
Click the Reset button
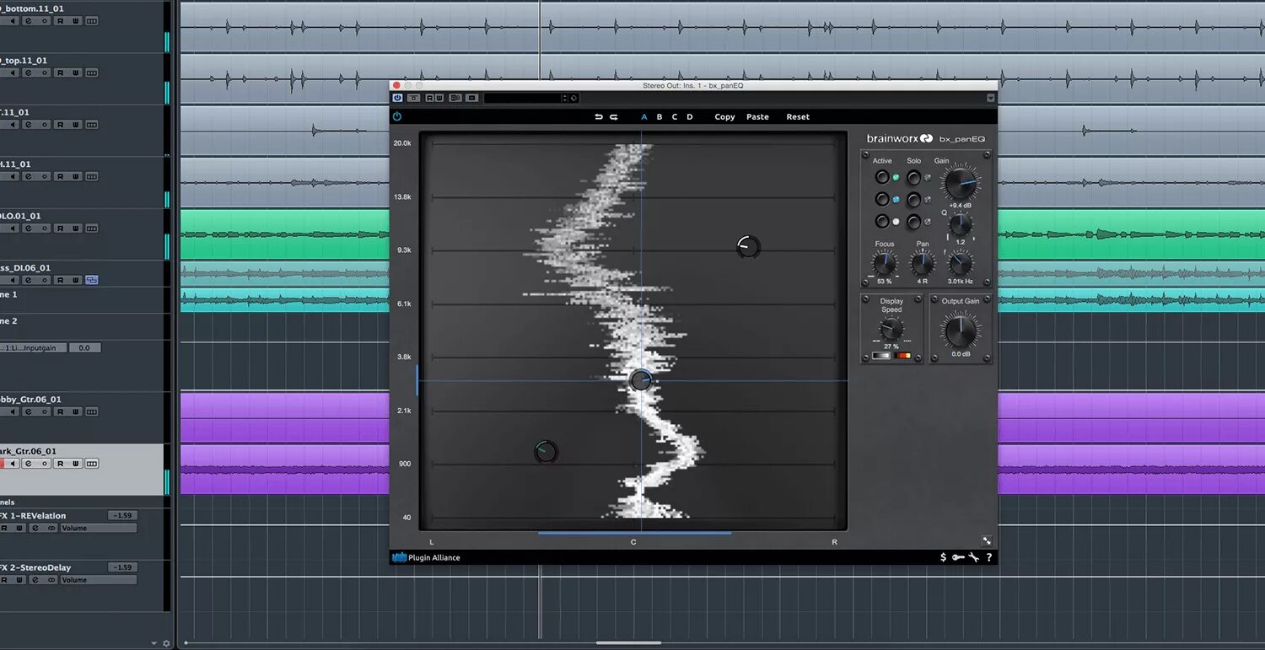(x=798, y=117)
